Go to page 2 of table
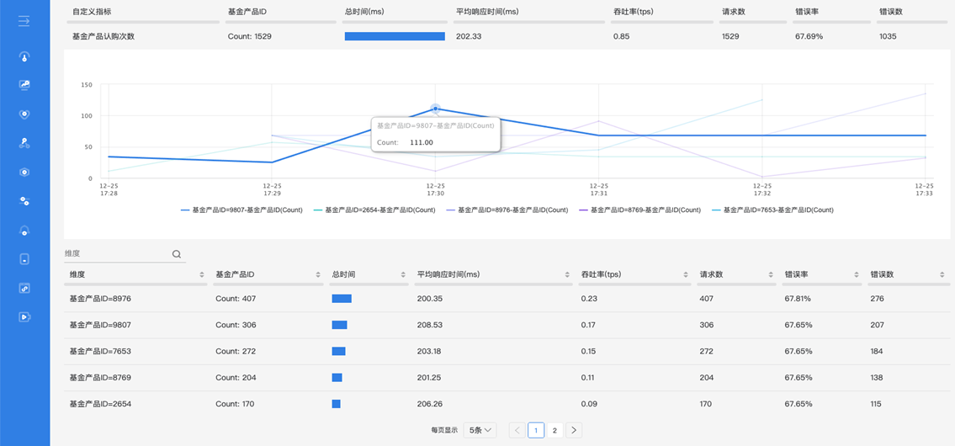 (x=554, y=430)
